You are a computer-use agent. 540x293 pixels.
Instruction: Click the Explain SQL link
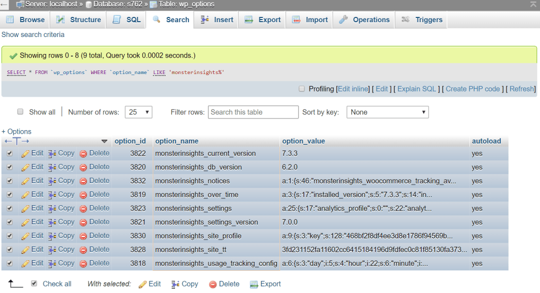[x=416, y=89]
